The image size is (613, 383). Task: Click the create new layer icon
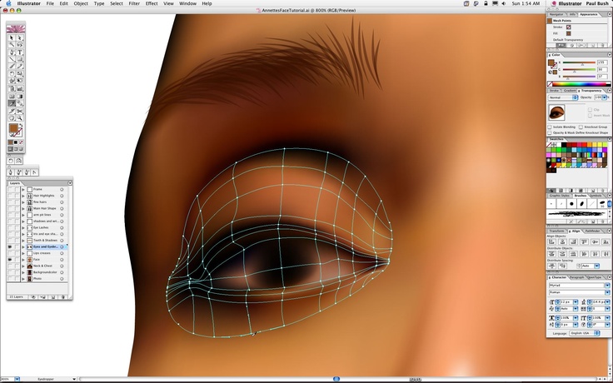point(53,297)
